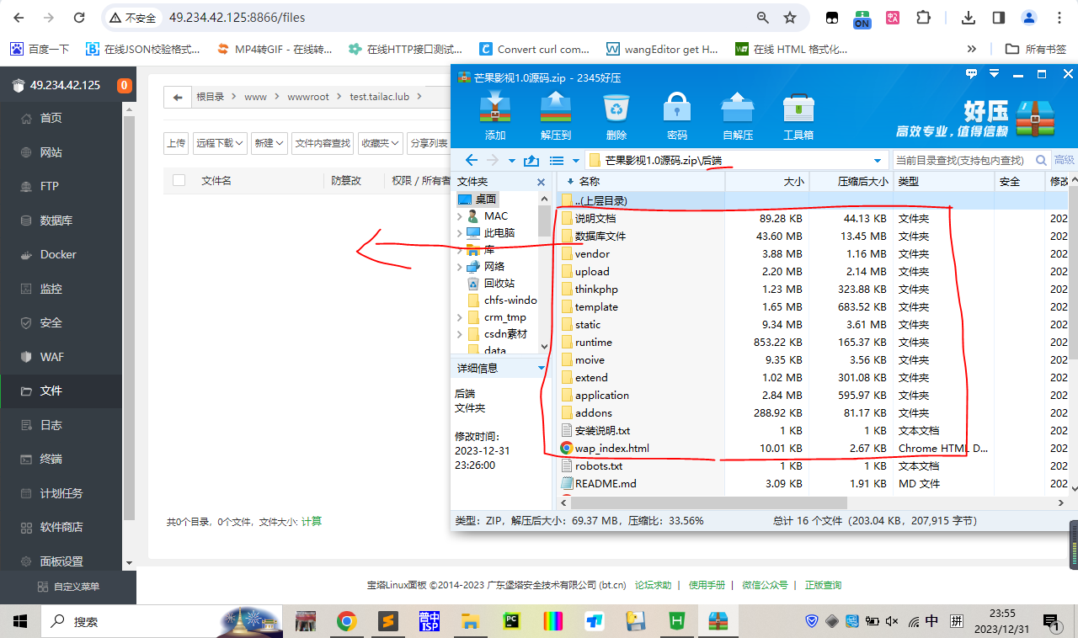Click wwwroot in the breadcrumb path
The height and width of the screenshot is (638, 1078).
click(308, 97)
